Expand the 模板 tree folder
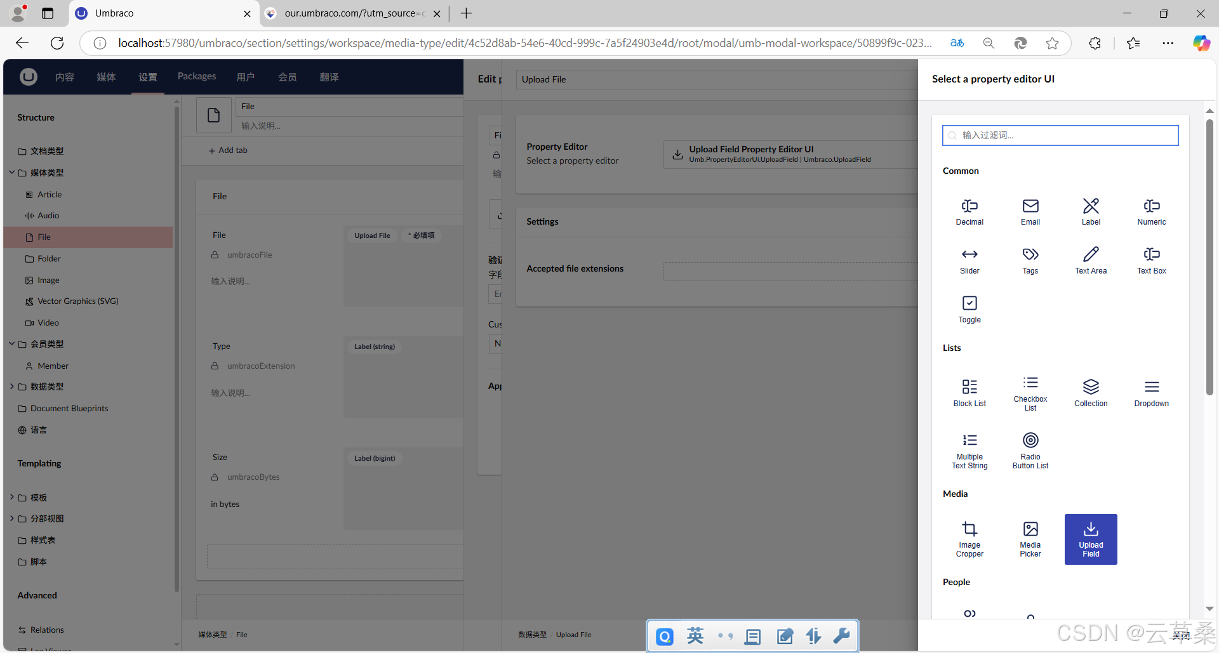Screen dimensions: 1219x653 coord(11,497)
